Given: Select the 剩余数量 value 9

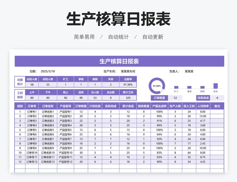Looking at the screenshot, I should 144,134.
